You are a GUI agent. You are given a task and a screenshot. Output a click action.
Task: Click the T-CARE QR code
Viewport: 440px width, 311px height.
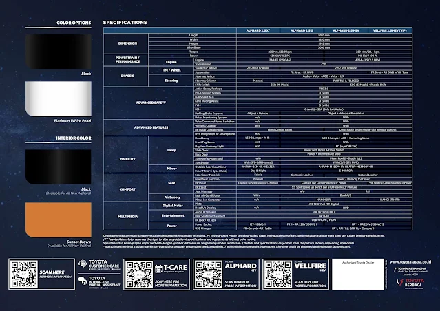(139, 275)
